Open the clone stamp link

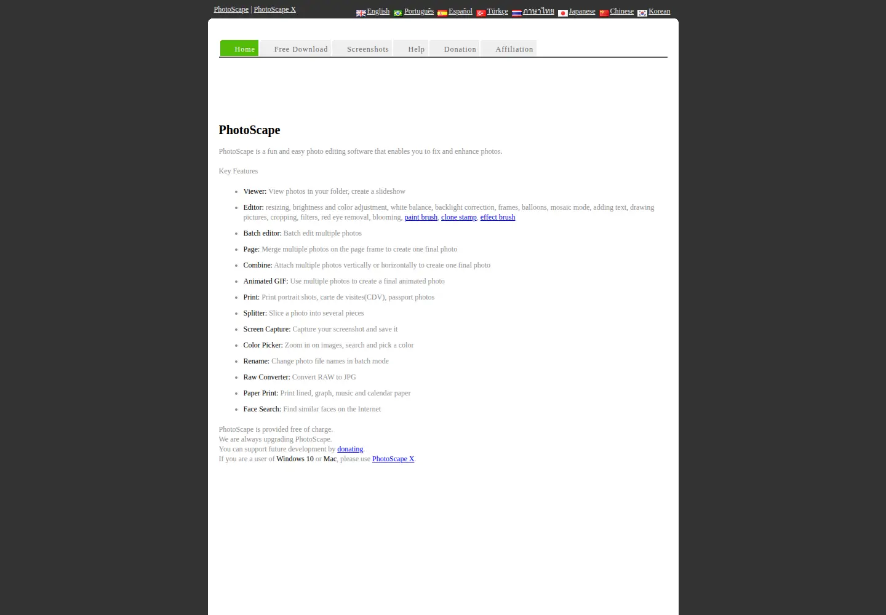459,217
